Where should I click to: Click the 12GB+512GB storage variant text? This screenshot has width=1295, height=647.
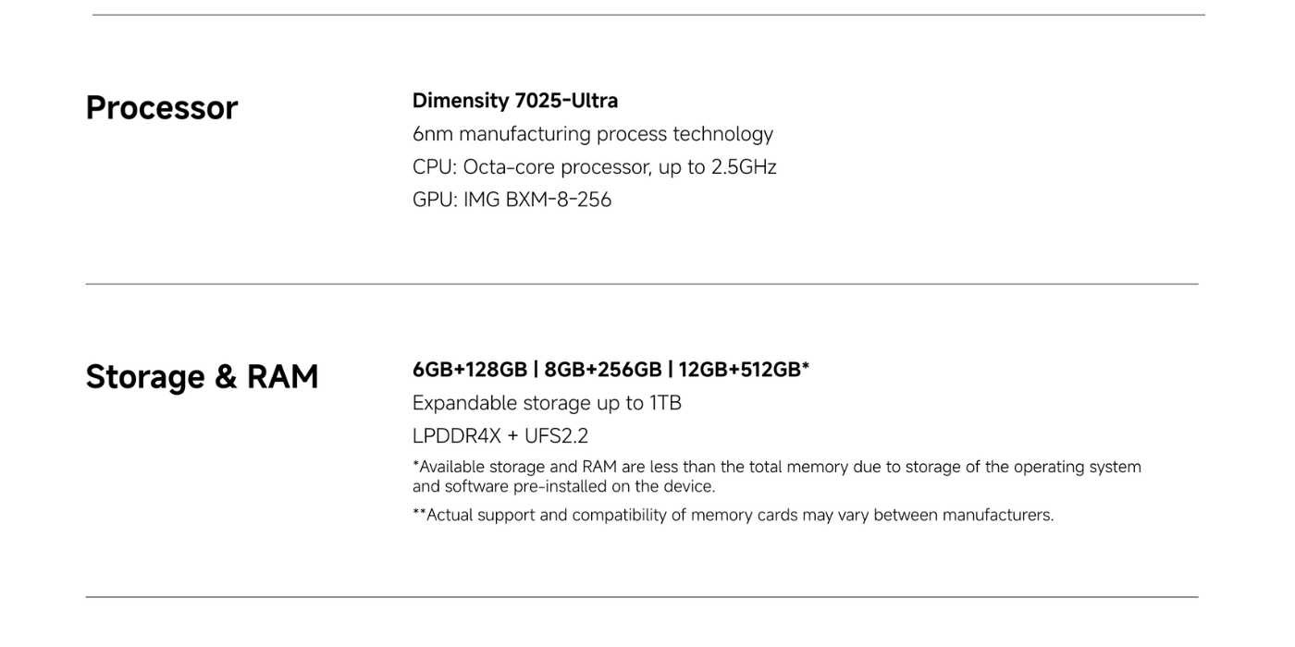[x=740, y=370]
